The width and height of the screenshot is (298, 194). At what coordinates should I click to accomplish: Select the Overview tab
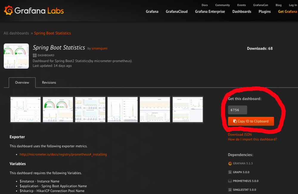[x=22, y=82]
